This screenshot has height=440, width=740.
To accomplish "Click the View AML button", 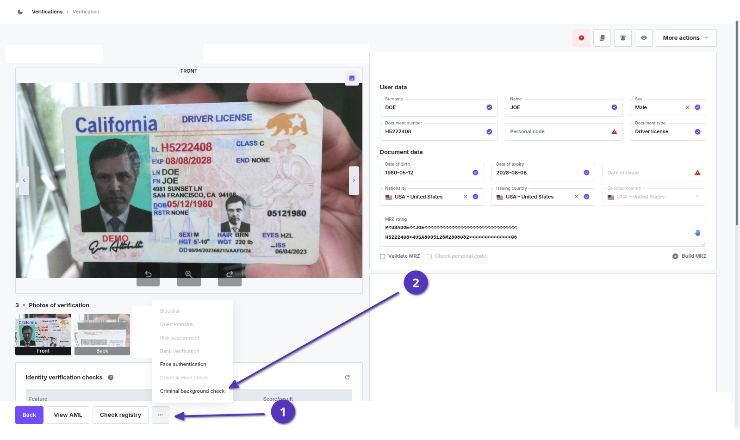I will (x=68, y=415).
